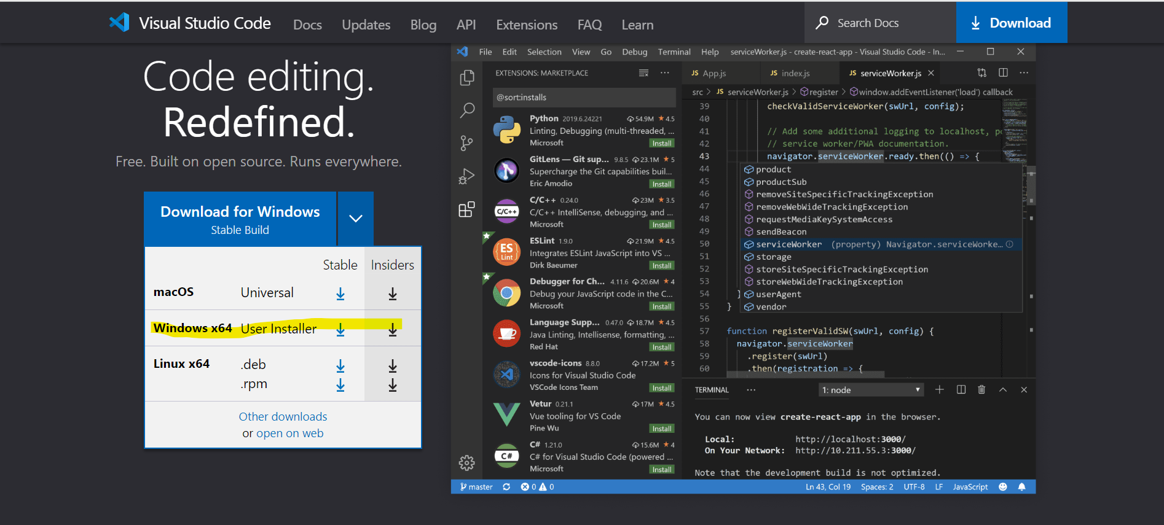Split the terminal panel
The height and width of the screenshot is (525, 1164).
[961, 389]
